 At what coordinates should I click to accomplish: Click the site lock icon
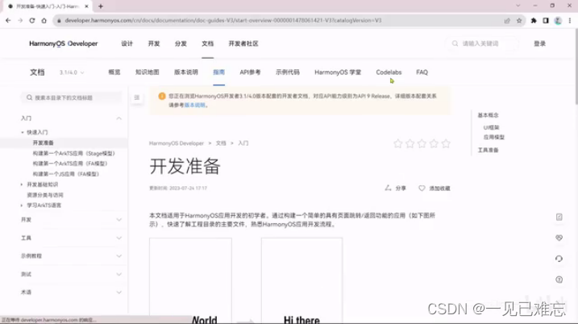coord(59,21)
